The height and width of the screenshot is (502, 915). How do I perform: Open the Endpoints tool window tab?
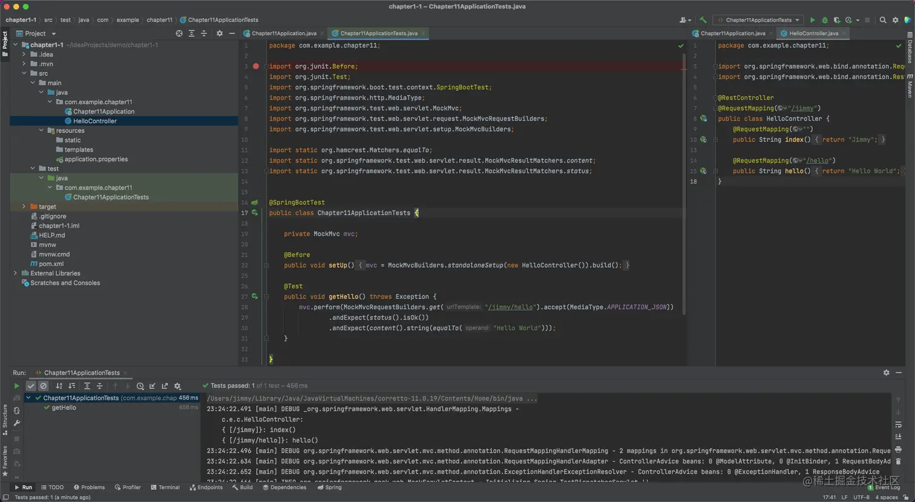(206, 488)
